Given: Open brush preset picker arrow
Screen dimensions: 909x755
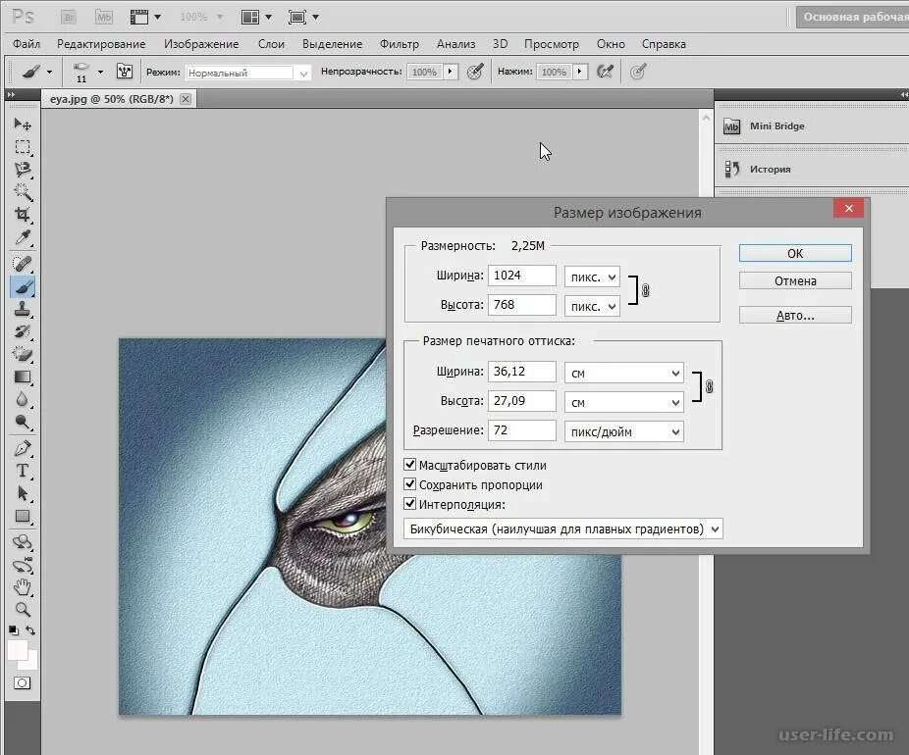Looking at the screenshot, I should pyautogui.click(x=100, y=72).
